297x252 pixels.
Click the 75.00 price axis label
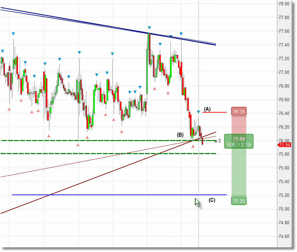[x=284, y=209]
